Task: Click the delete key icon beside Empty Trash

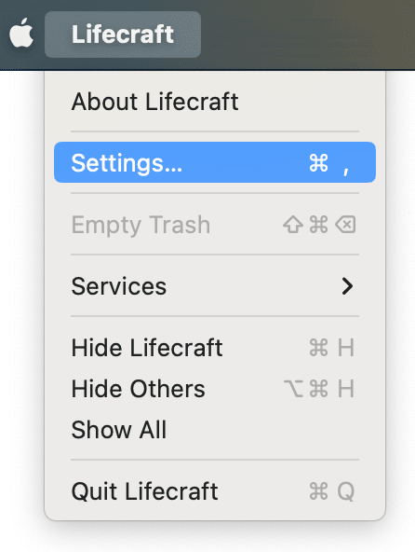Action: click(x=345, y=225)
